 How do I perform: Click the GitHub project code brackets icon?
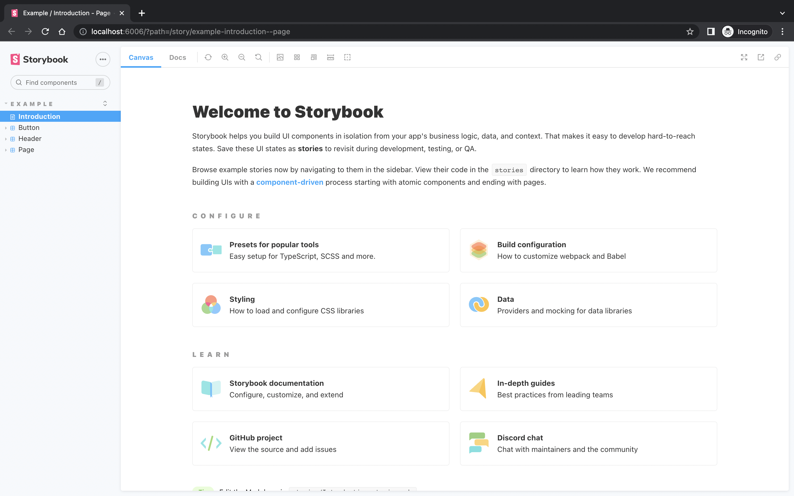[x=211, y=443]
